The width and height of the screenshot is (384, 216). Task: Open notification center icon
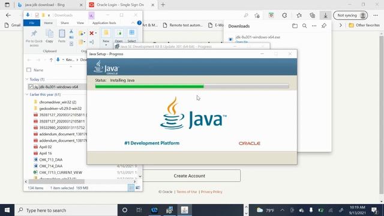374,210
